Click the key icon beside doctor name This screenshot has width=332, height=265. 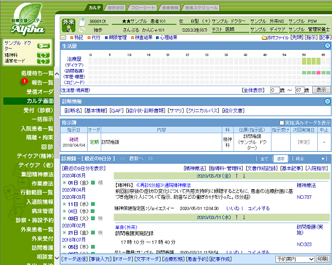pyautogui.click(x=44, y=46)
